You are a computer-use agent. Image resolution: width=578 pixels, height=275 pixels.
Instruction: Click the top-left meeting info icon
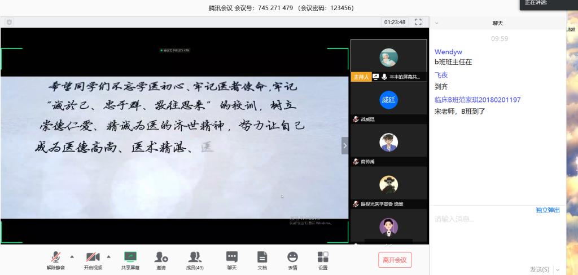tap(9, 22)
